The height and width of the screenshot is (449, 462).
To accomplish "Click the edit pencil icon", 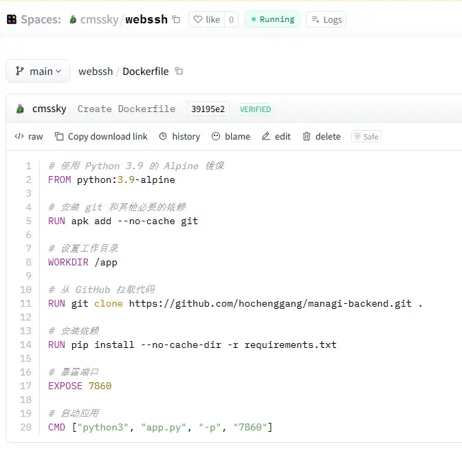I will click(x=266, y=136).
